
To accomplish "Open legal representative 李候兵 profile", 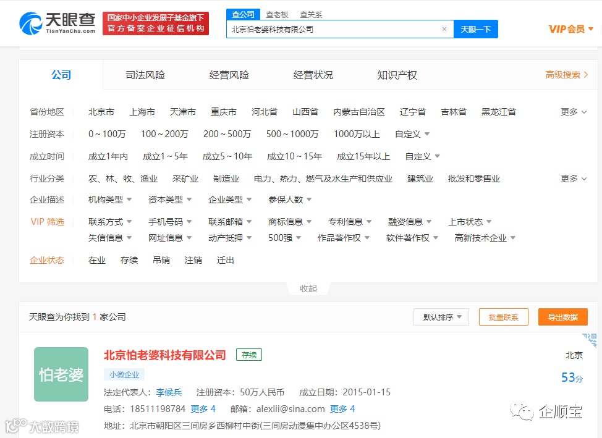I will pyautogui.click(x=169, y=392).
